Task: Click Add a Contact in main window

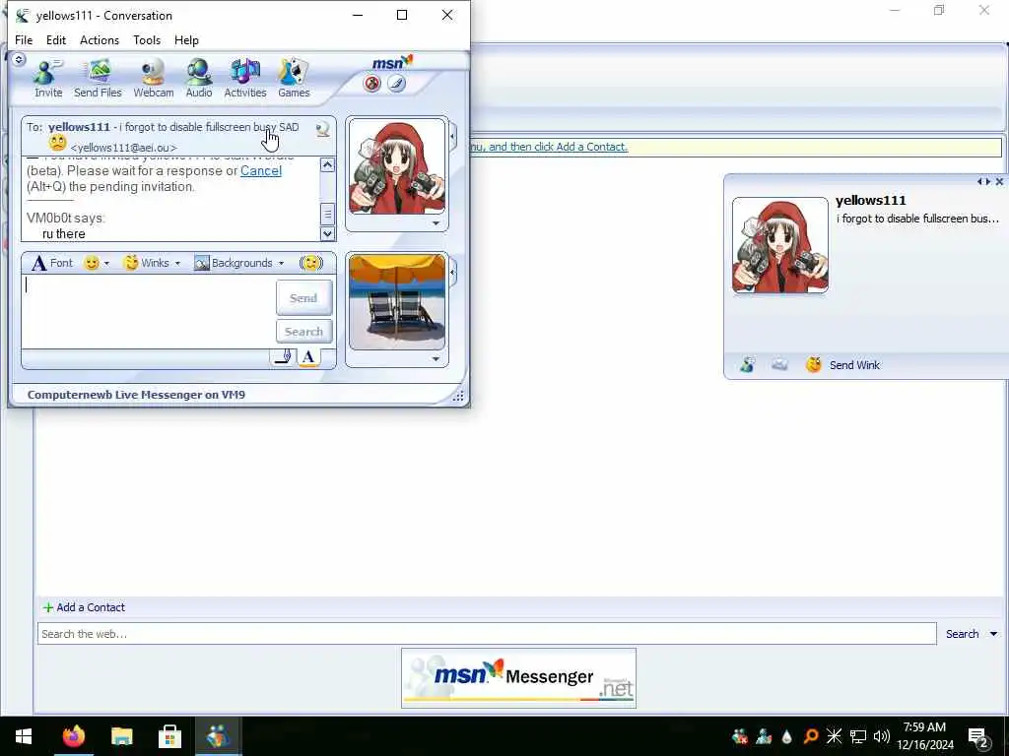Action: pos(84,607)
